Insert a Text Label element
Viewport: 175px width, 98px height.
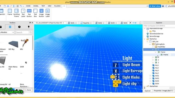[x=23, y=13]
